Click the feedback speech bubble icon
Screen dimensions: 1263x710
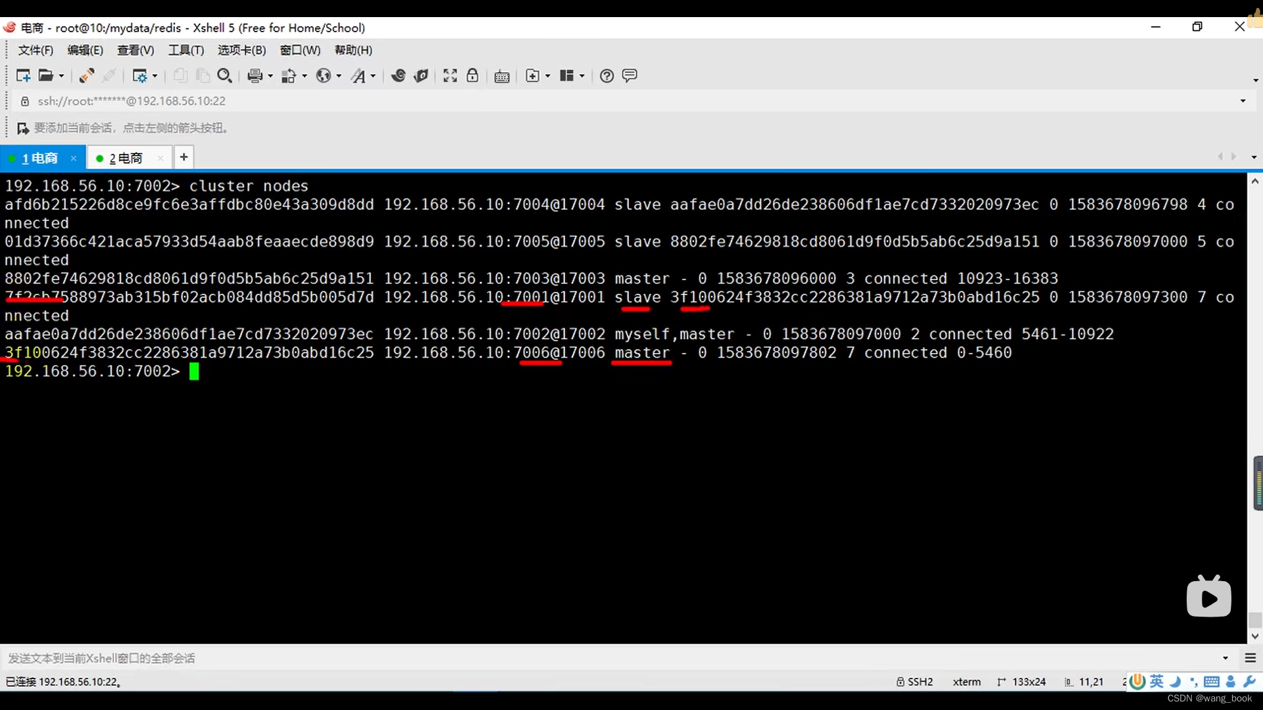tap(630, 76)
